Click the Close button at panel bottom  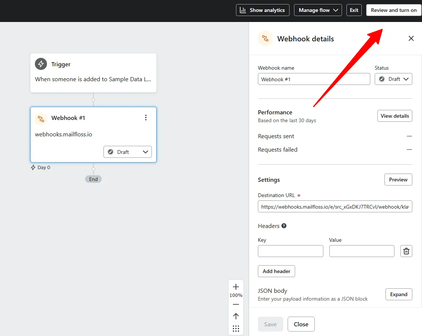(301, 324)
